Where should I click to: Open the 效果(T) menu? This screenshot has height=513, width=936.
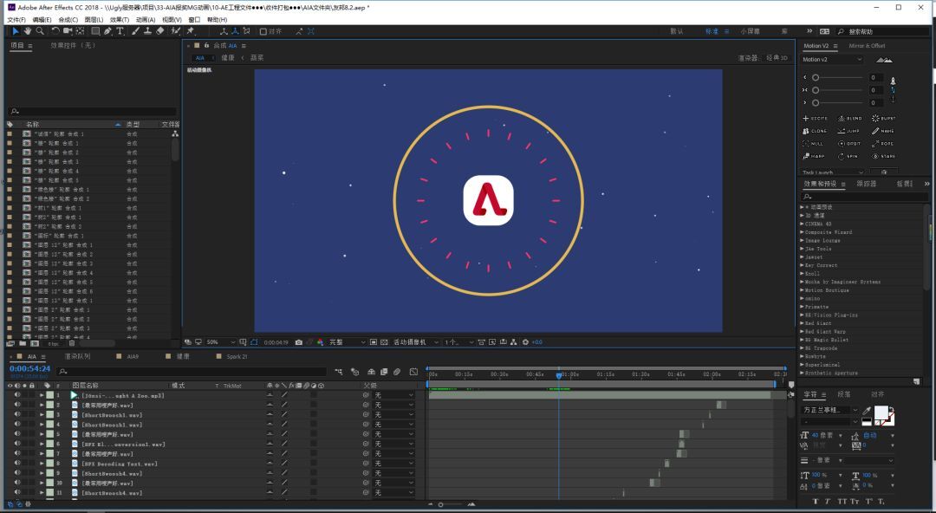119,19
